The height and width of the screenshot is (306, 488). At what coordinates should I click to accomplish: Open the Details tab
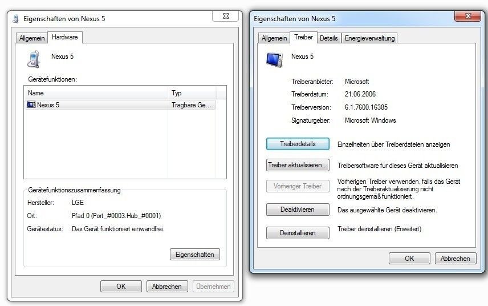328,38
